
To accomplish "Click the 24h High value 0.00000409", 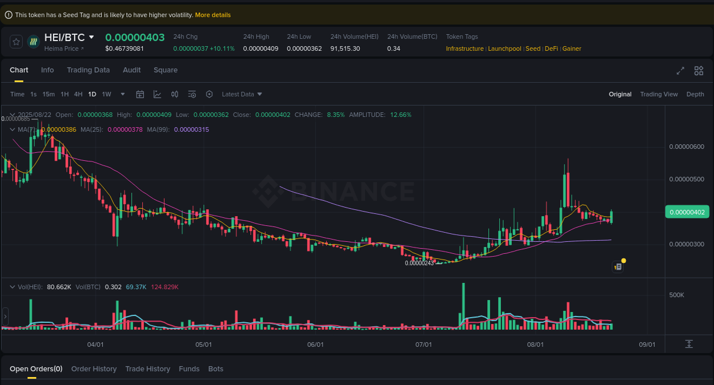I will 260,48.
